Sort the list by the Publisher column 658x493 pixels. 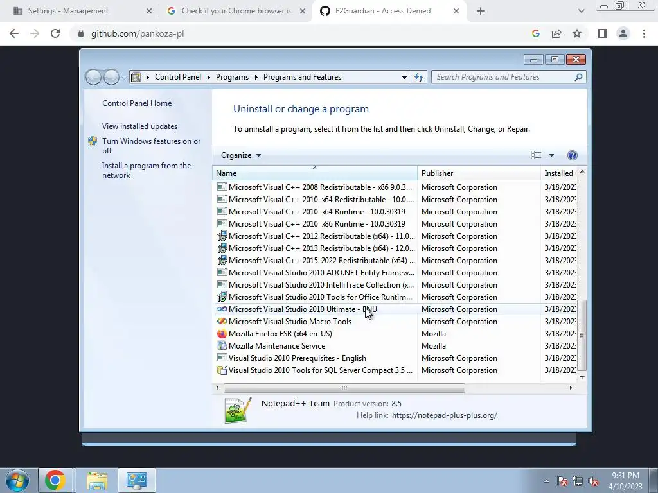click(x=479, y=173)
